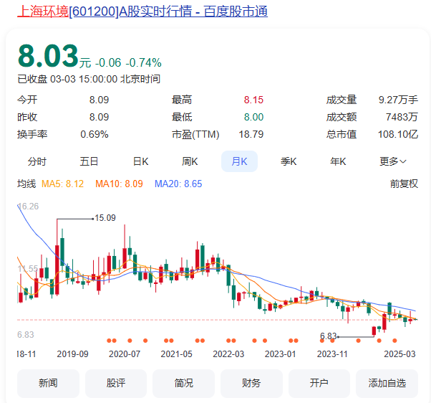Click the 股评 button

tap(116, 383)
